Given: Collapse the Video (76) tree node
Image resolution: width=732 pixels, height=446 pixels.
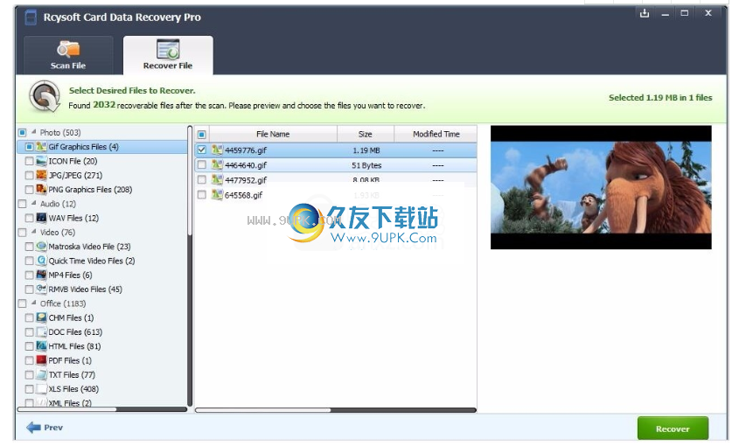Looking at the screenshot, I should coord(34,232).
